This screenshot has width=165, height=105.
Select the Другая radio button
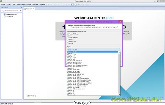pos(68,43)
